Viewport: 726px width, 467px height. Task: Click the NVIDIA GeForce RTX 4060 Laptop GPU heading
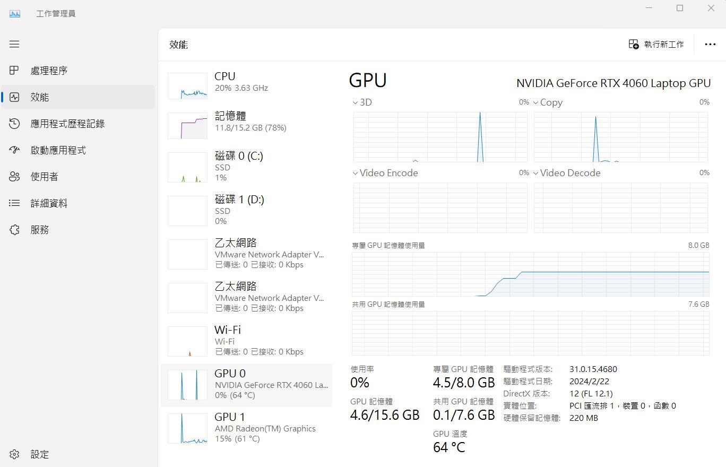[x=613, y=83]
